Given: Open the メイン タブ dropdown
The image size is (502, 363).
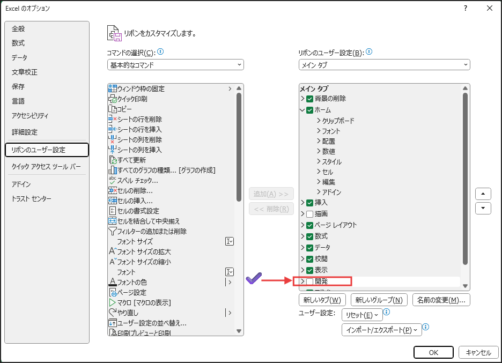Looking at the screenshot, I should 384,65.
